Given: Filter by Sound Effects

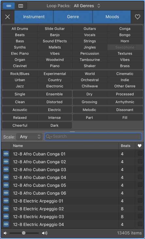Looking at the screenshot, I should pos(55,41).
